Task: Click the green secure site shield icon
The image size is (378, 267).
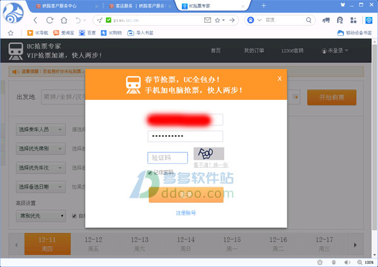Action: pos(108,20)
